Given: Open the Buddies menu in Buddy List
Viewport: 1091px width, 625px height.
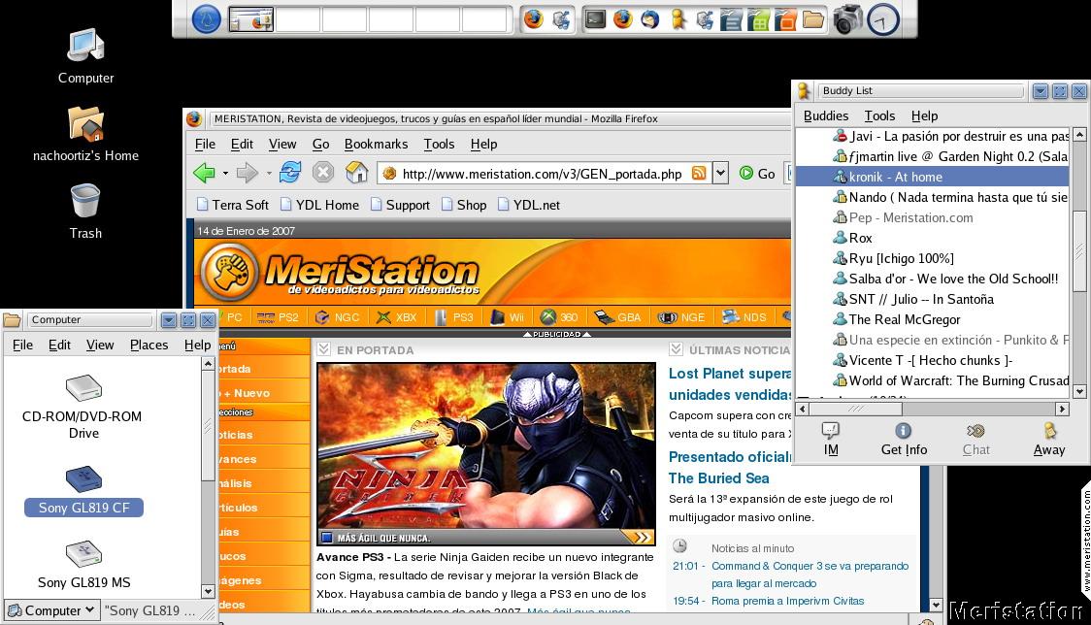Looking at the screenshot, I should click(825, 116).
